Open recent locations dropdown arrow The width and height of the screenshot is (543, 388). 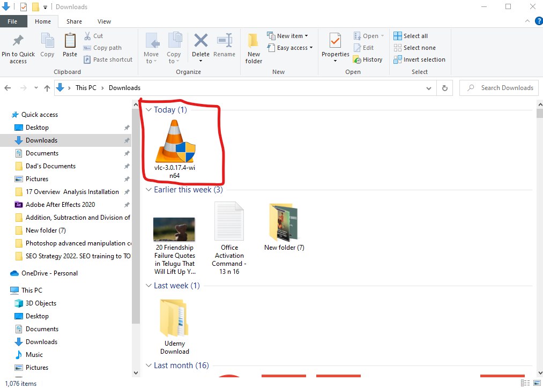pyautogui.click(x=36, y=88)
